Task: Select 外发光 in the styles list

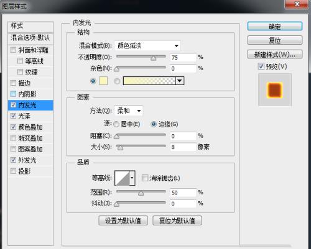Action: click(x=27, y=160)
